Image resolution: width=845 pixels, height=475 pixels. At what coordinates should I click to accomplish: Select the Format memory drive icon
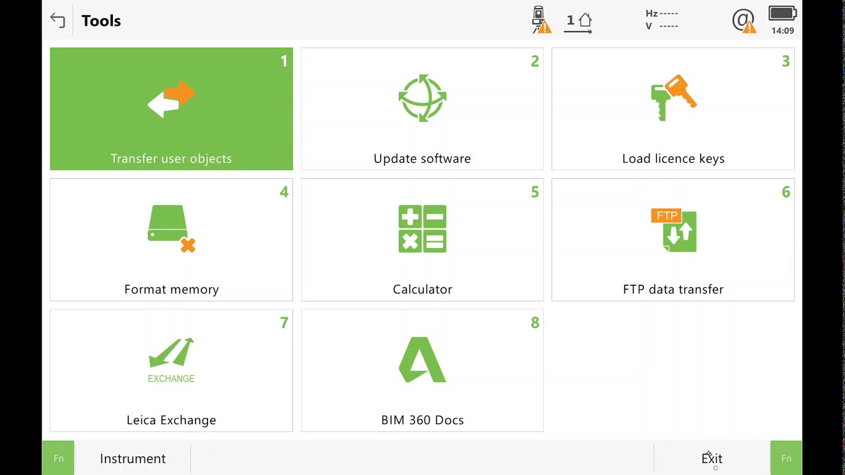pyautogui.click(x=172, y=229)
